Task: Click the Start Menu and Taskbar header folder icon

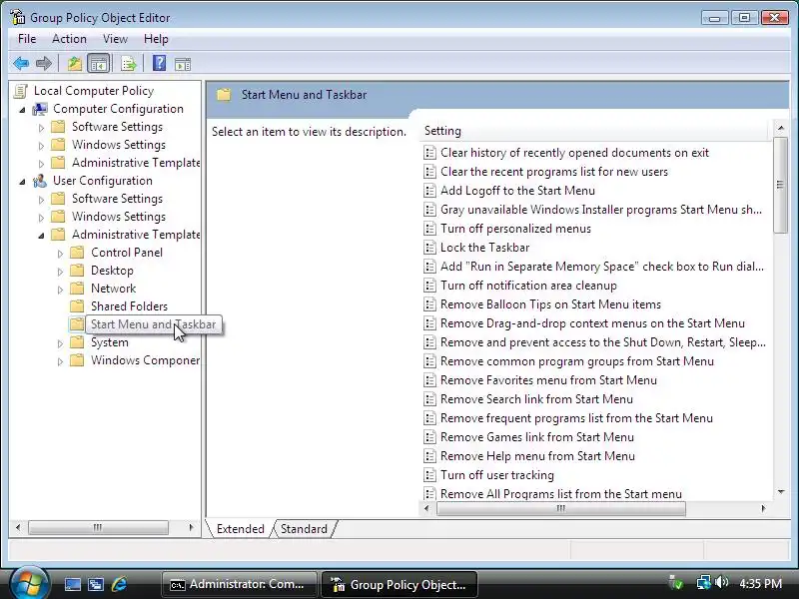Action: (x=224, y=95)
